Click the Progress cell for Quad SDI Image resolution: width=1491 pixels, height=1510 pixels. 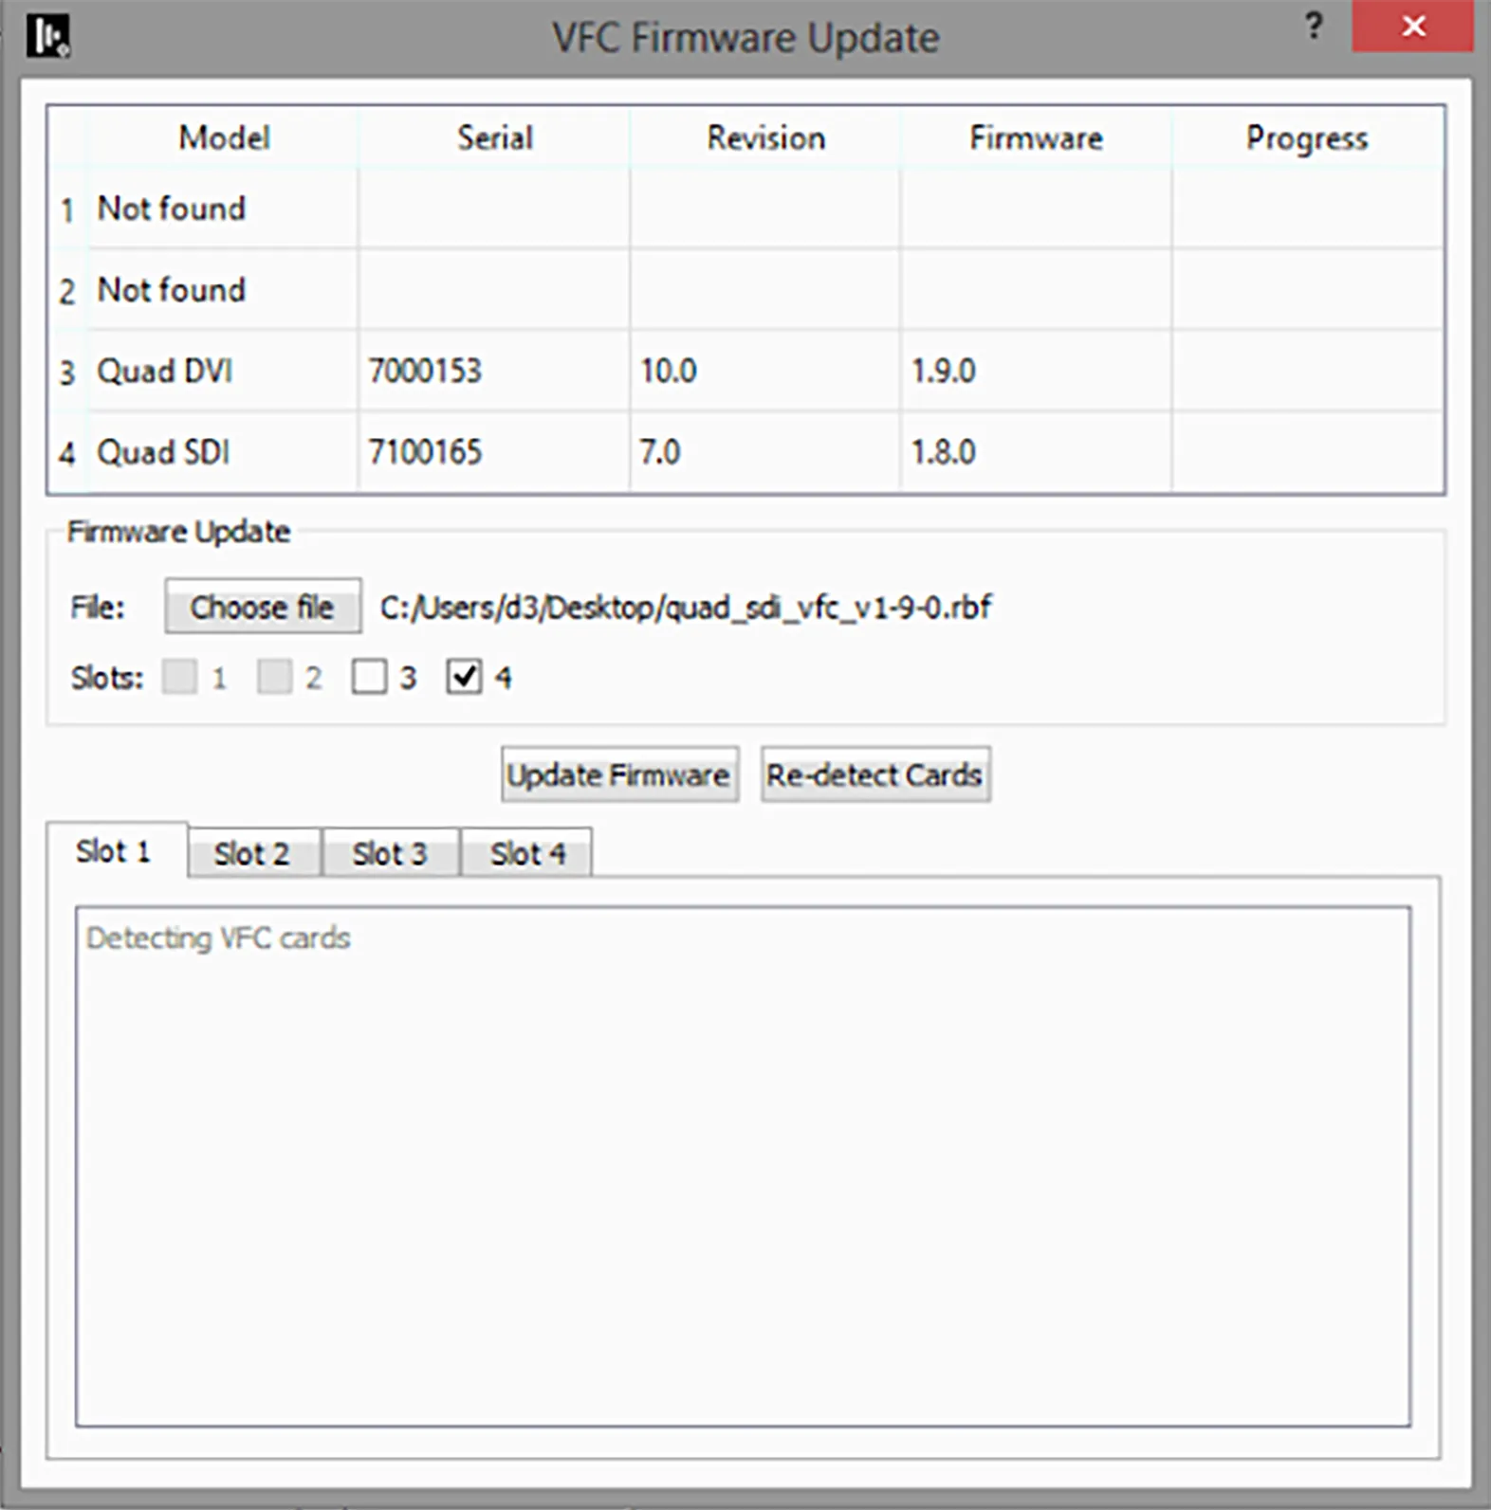click(1307, 452)
